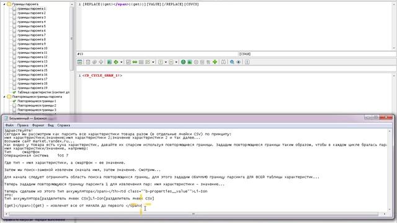Select границы парсинга 7 tree row
The height and width of the screenshot is (223, 397).
coord(32,35)
